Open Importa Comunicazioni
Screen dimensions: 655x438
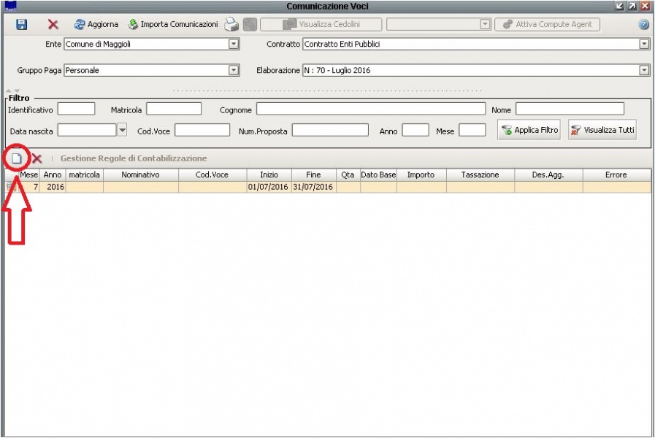(x=172, y=24)
